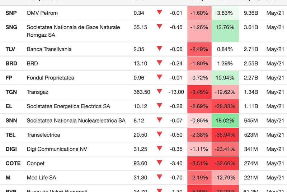The height and width of the screenshot is (192, 287).
Task: Click Banca Transilvania's red down triangle
Action: pos(159,49)
